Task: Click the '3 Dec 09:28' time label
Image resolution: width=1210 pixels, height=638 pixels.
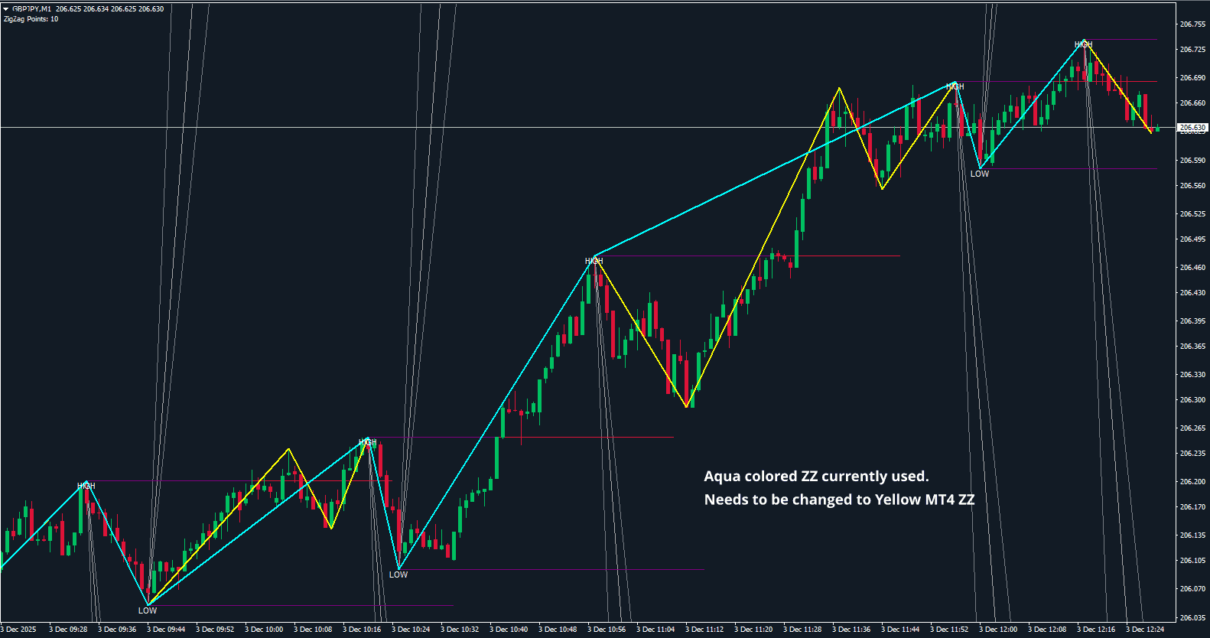Action: tap(68, 630)
